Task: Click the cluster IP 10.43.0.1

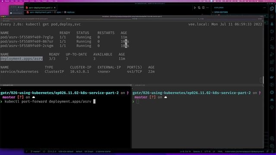Action: [79, 72]
